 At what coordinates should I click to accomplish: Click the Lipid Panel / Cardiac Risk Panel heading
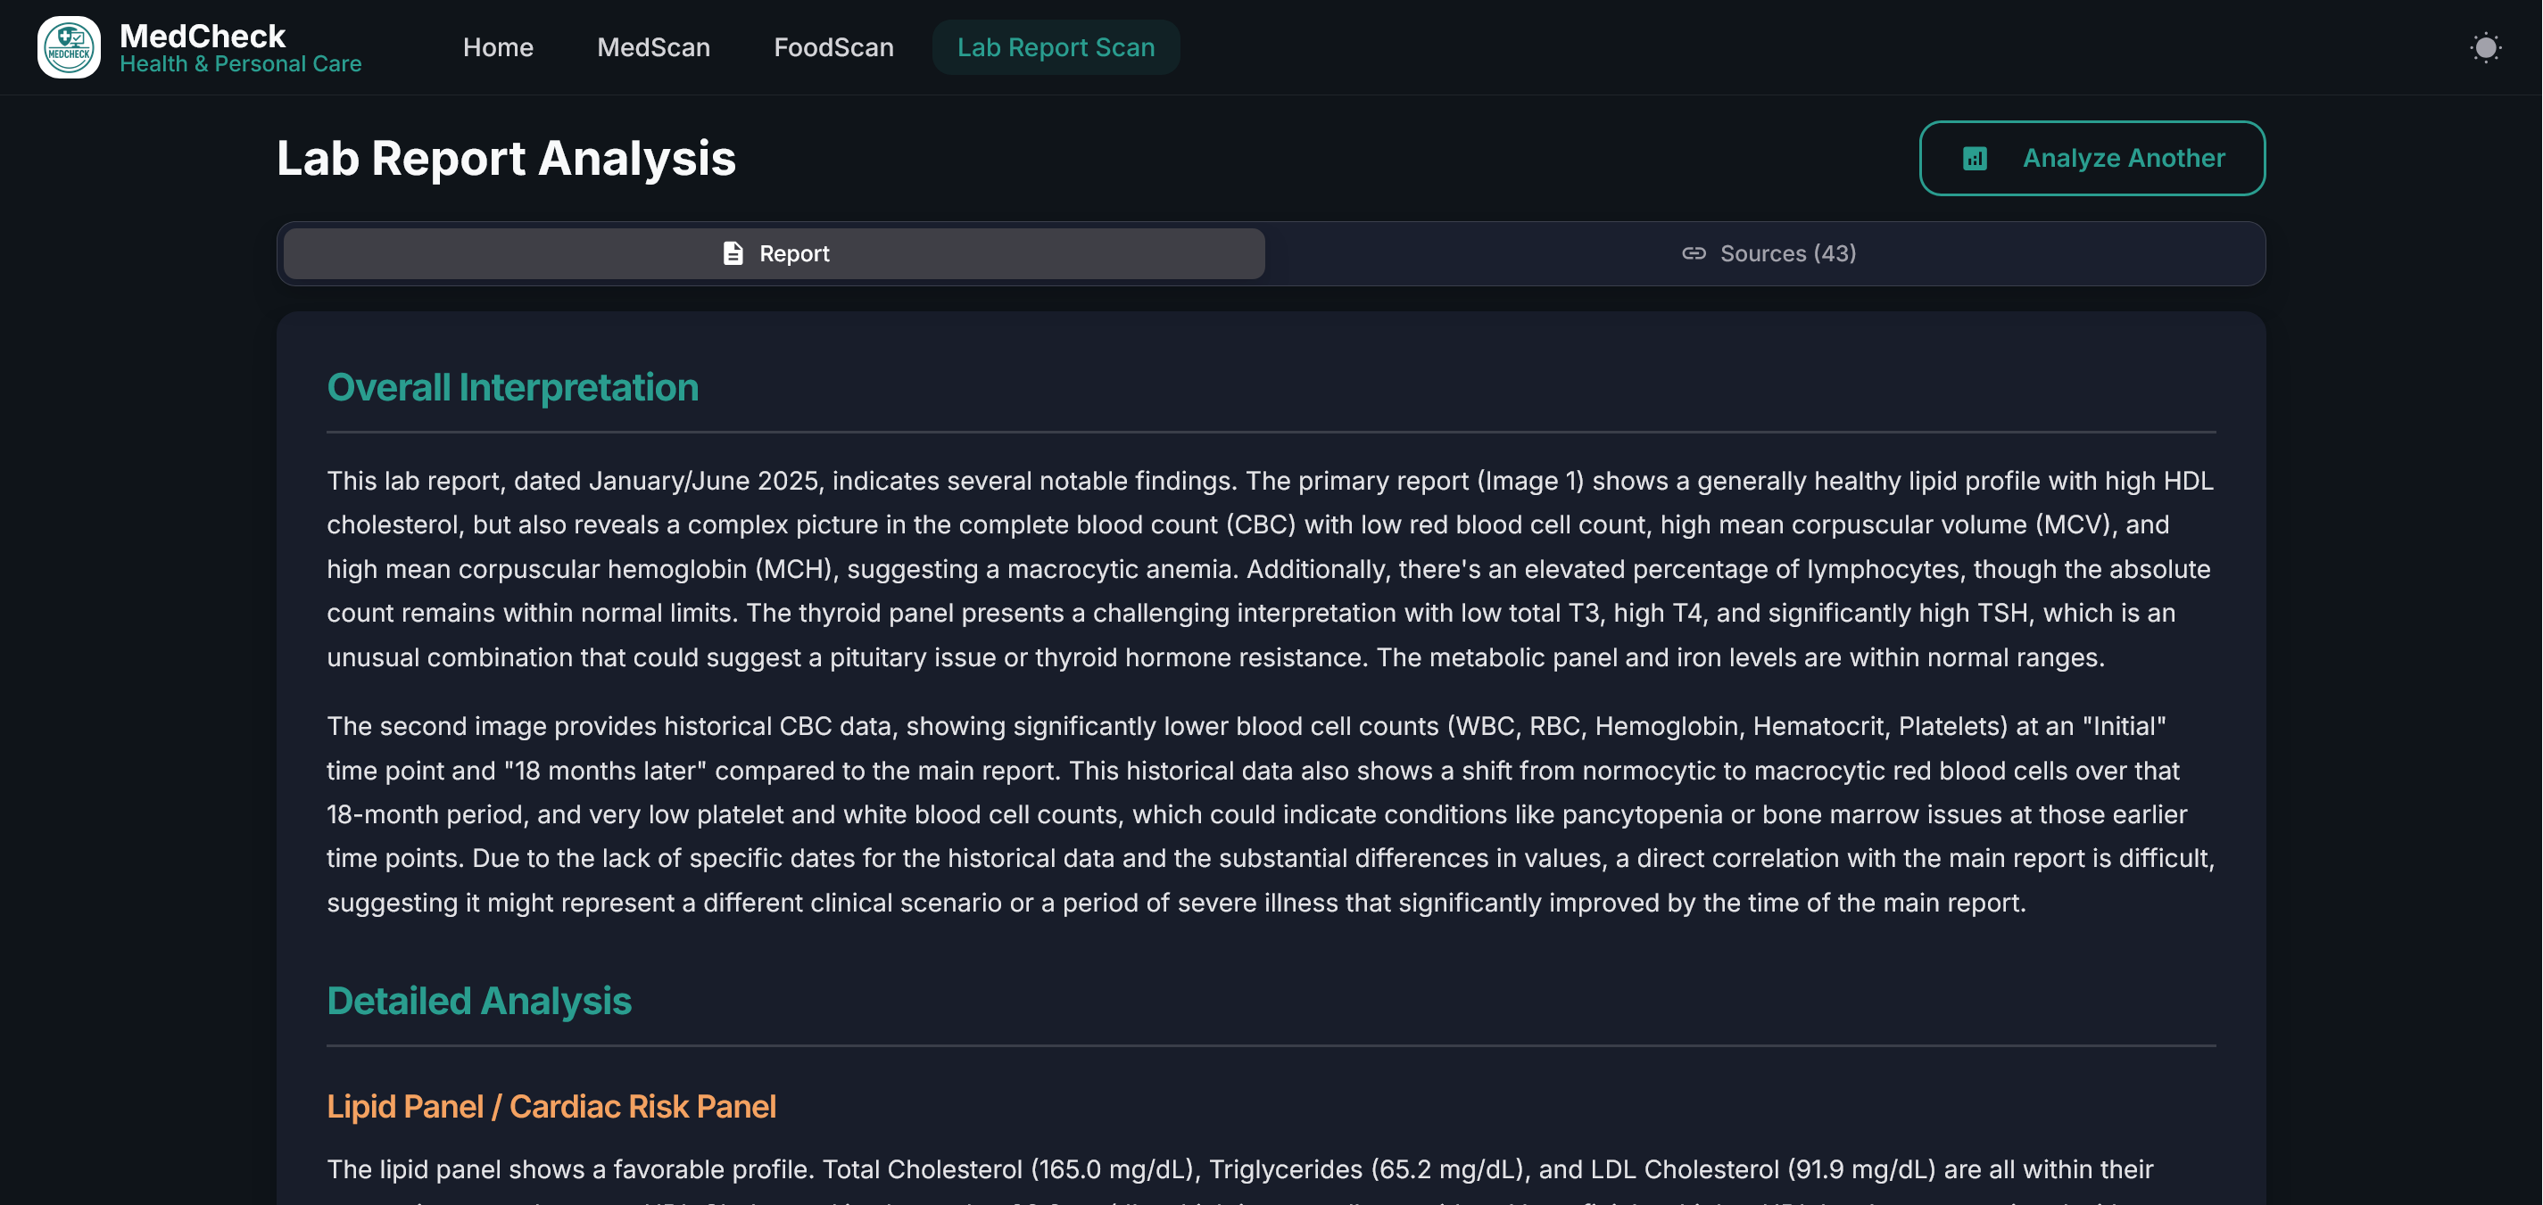pyautogui.click(x=551, y=1106)
